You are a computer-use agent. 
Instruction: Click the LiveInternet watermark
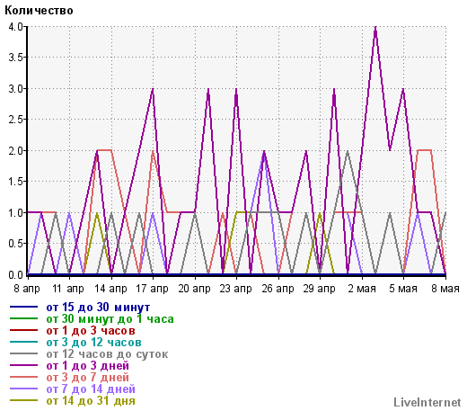[x=427, y=402]
